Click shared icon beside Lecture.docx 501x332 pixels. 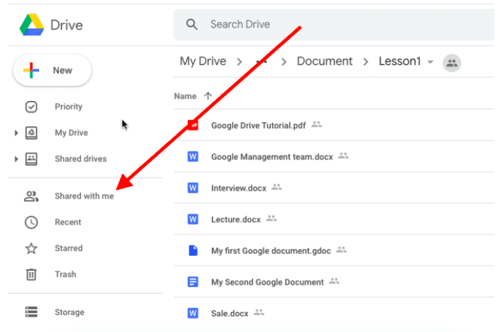(271, 218)
